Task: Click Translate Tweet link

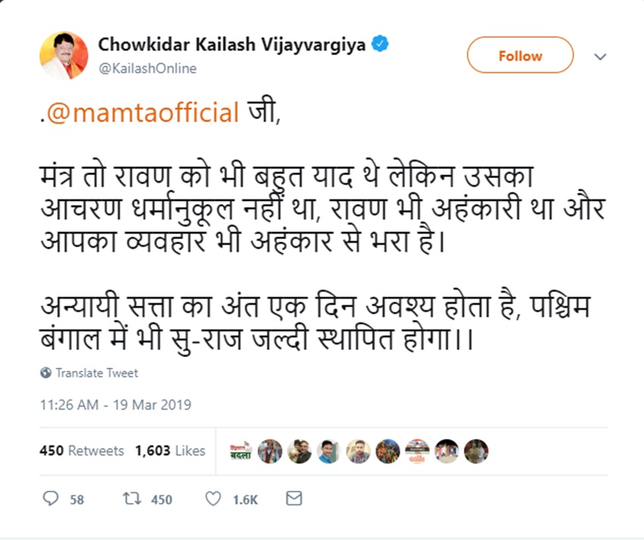Action: pos(97,373)
